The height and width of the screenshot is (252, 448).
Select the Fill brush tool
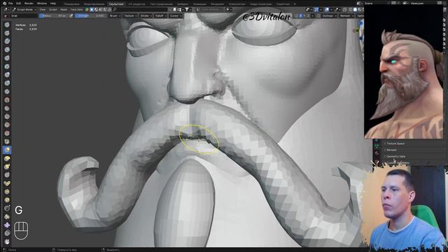(x=7, y=117)
